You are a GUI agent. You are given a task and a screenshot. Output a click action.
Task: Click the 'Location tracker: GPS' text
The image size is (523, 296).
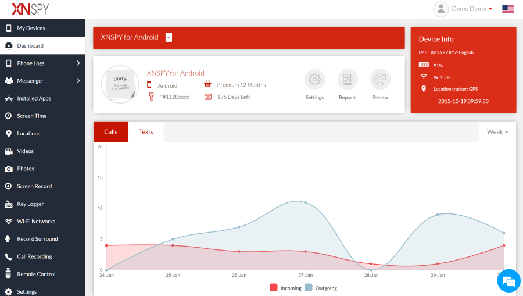point(455,89)
